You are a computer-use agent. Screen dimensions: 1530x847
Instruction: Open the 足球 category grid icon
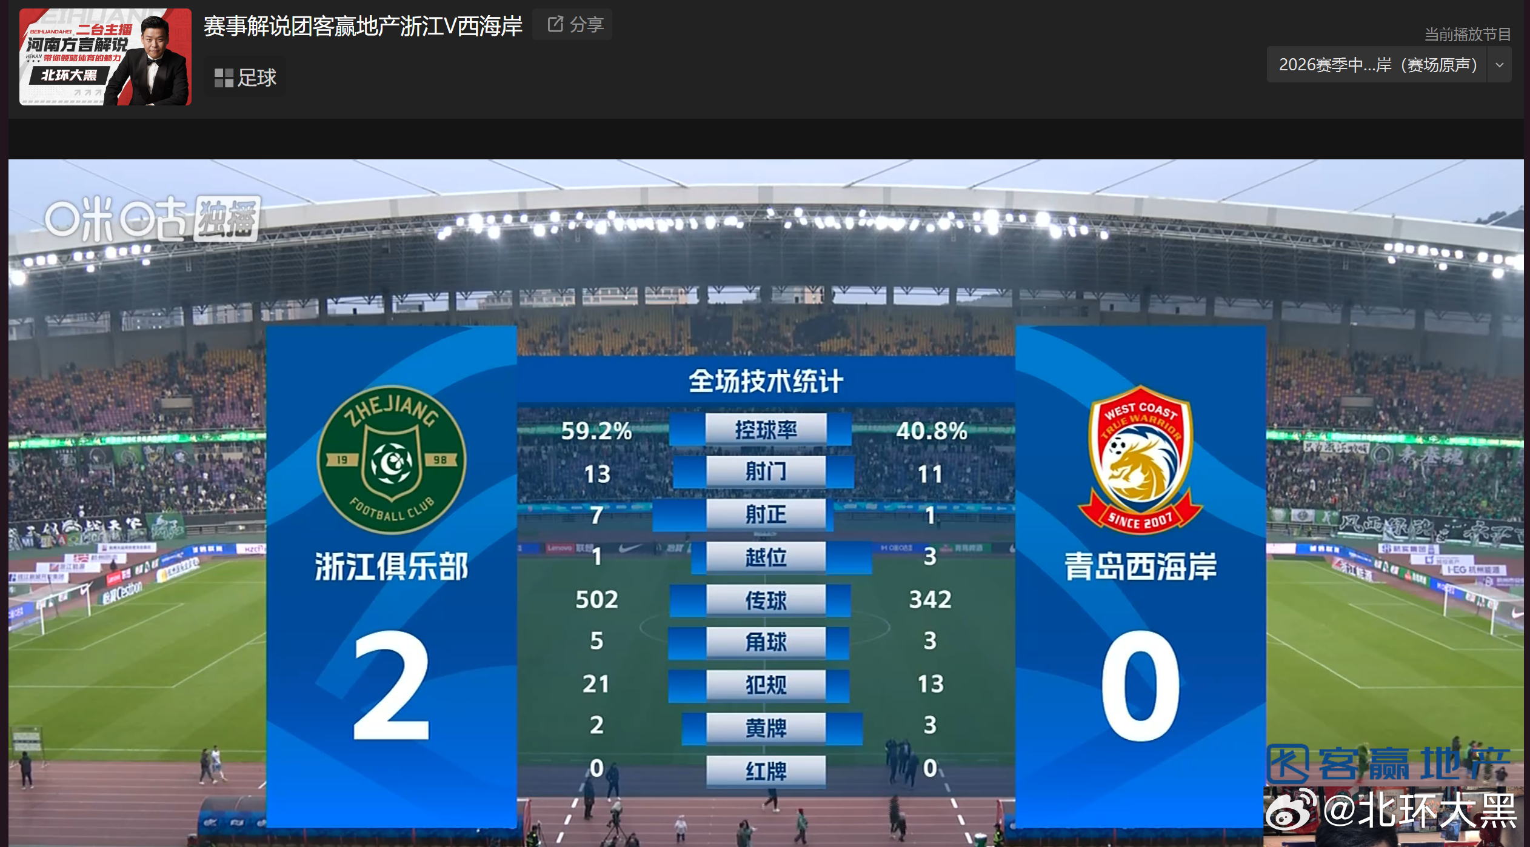[x=224, y=78]
